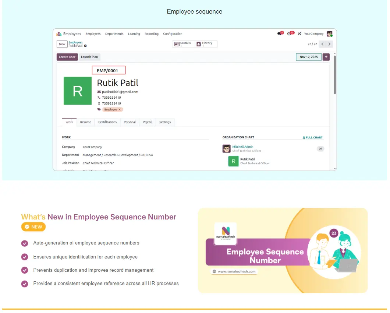Click the Create User button
This screenshot has height=313, width=390.
click(x=67, y=57)
